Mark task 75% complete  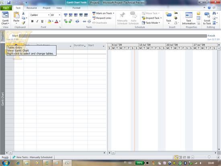[81, 15]
